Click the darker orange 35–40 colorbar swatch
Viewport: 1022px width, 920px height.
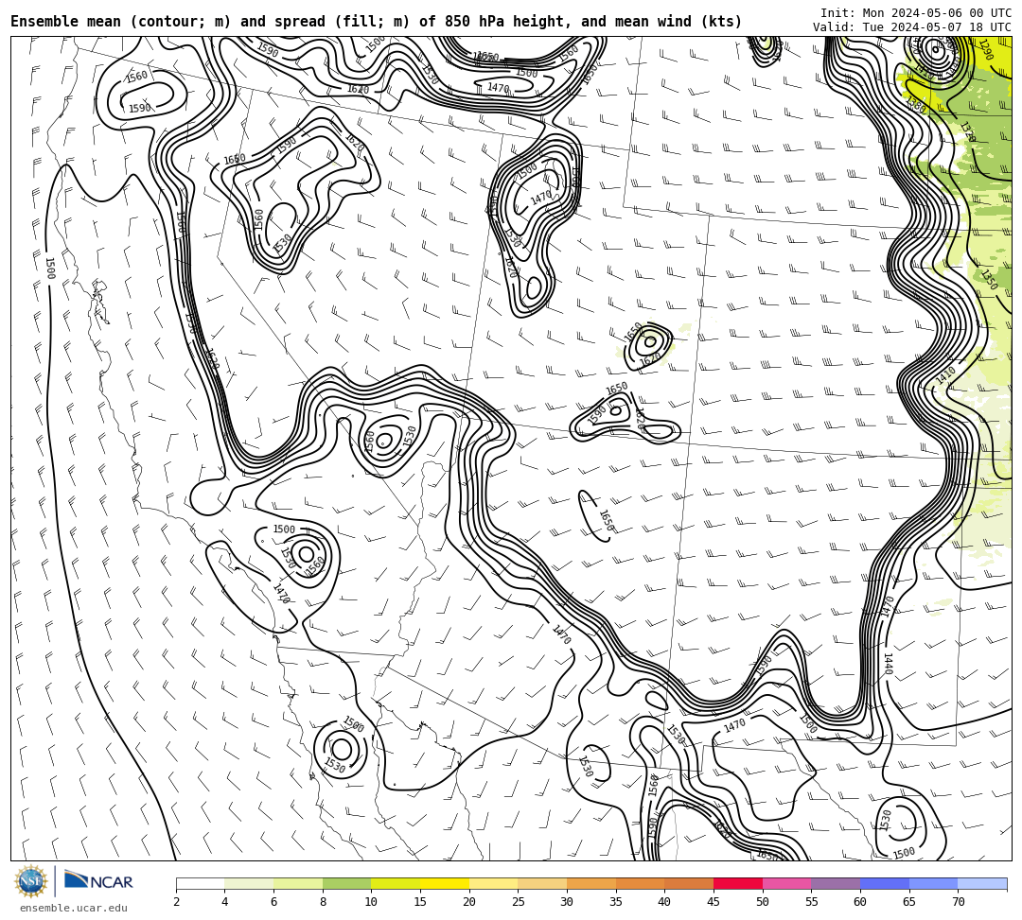click(x=640, y=883)
